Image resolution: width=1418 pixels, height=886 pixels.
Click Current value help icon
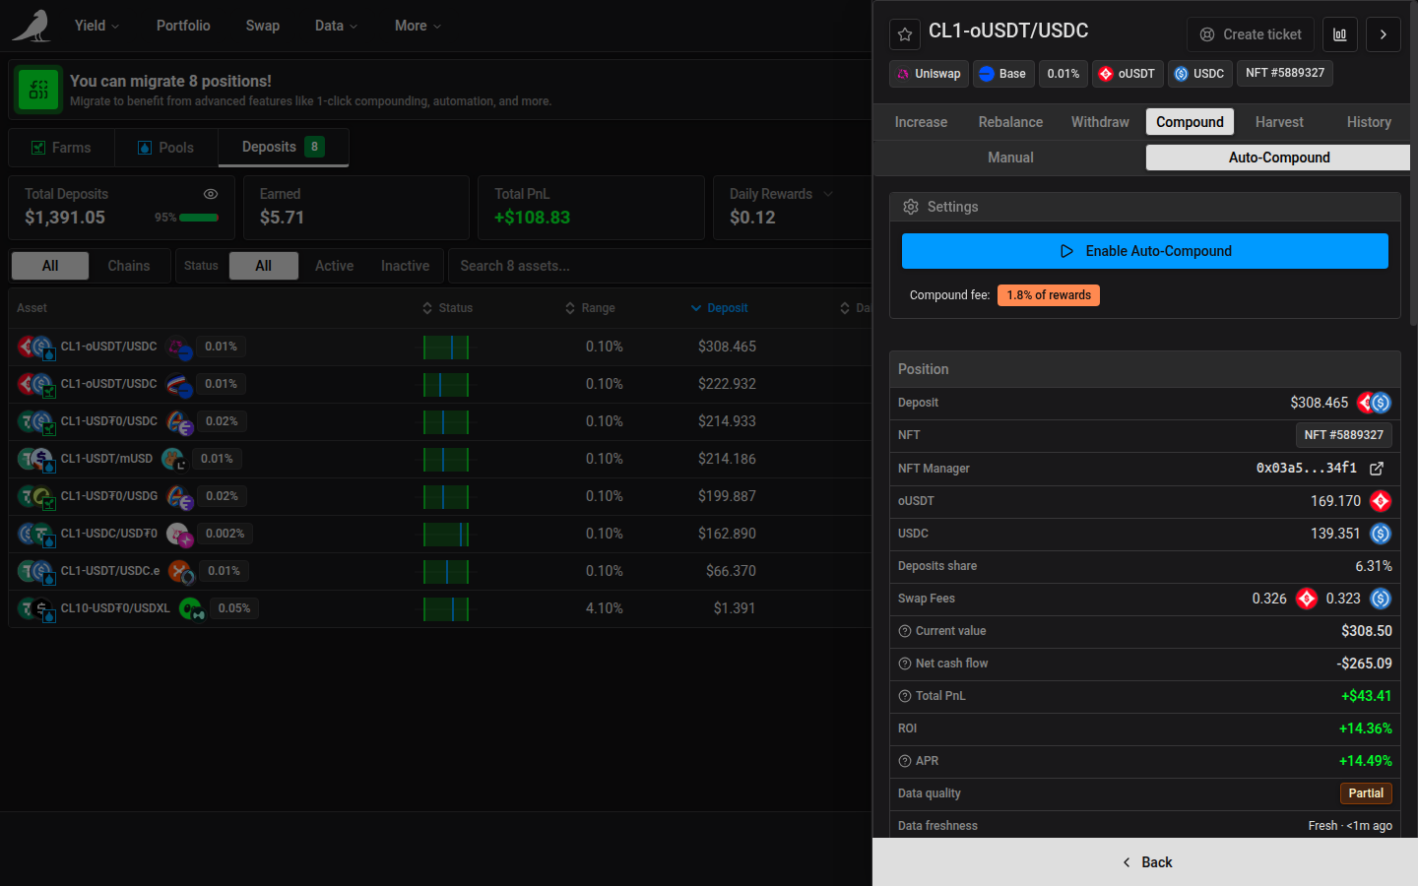905,631
